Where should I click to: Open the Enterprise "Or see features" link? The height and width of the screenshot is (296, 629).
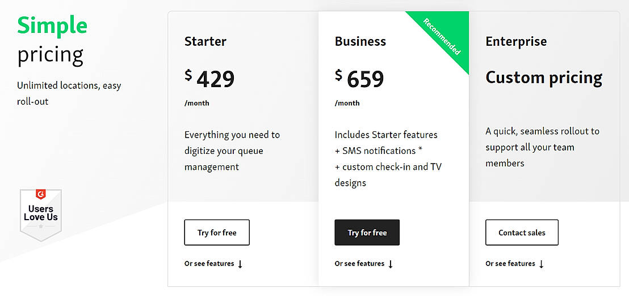click(x=510, y=264)
